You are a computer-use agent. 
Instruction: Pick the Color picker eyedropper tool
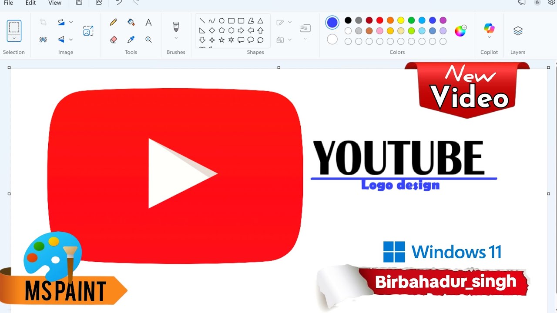(131, 40)
